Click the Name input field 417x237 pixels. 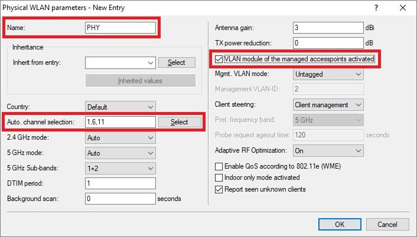coord(120,28)
